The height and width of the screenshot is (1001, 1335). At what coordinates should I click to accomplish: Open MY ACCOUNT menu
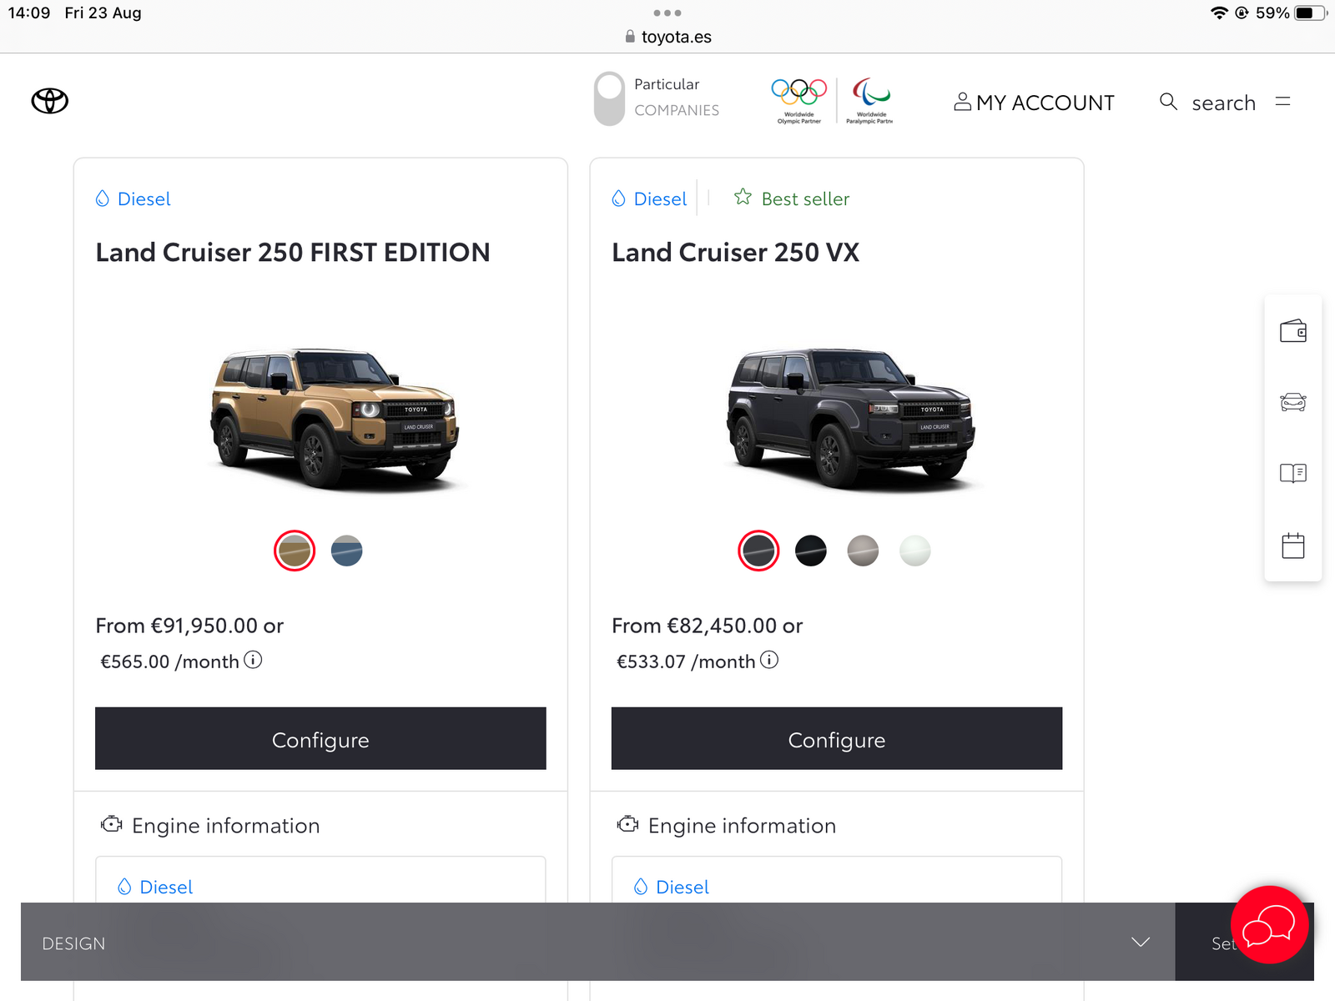coord(1034,103)
